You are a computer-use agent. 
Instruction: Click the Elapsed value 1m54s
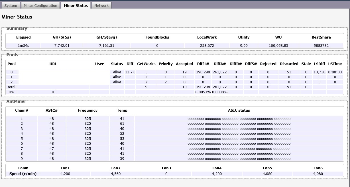pos(23,46)
